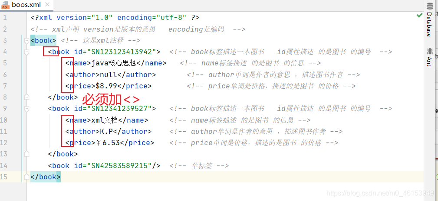
Task: Click the closing </name> tag on line 10
Action: (x=133, y=120)
